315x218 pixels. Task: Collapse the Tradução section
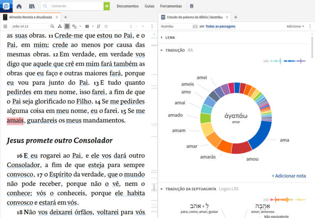162,50
